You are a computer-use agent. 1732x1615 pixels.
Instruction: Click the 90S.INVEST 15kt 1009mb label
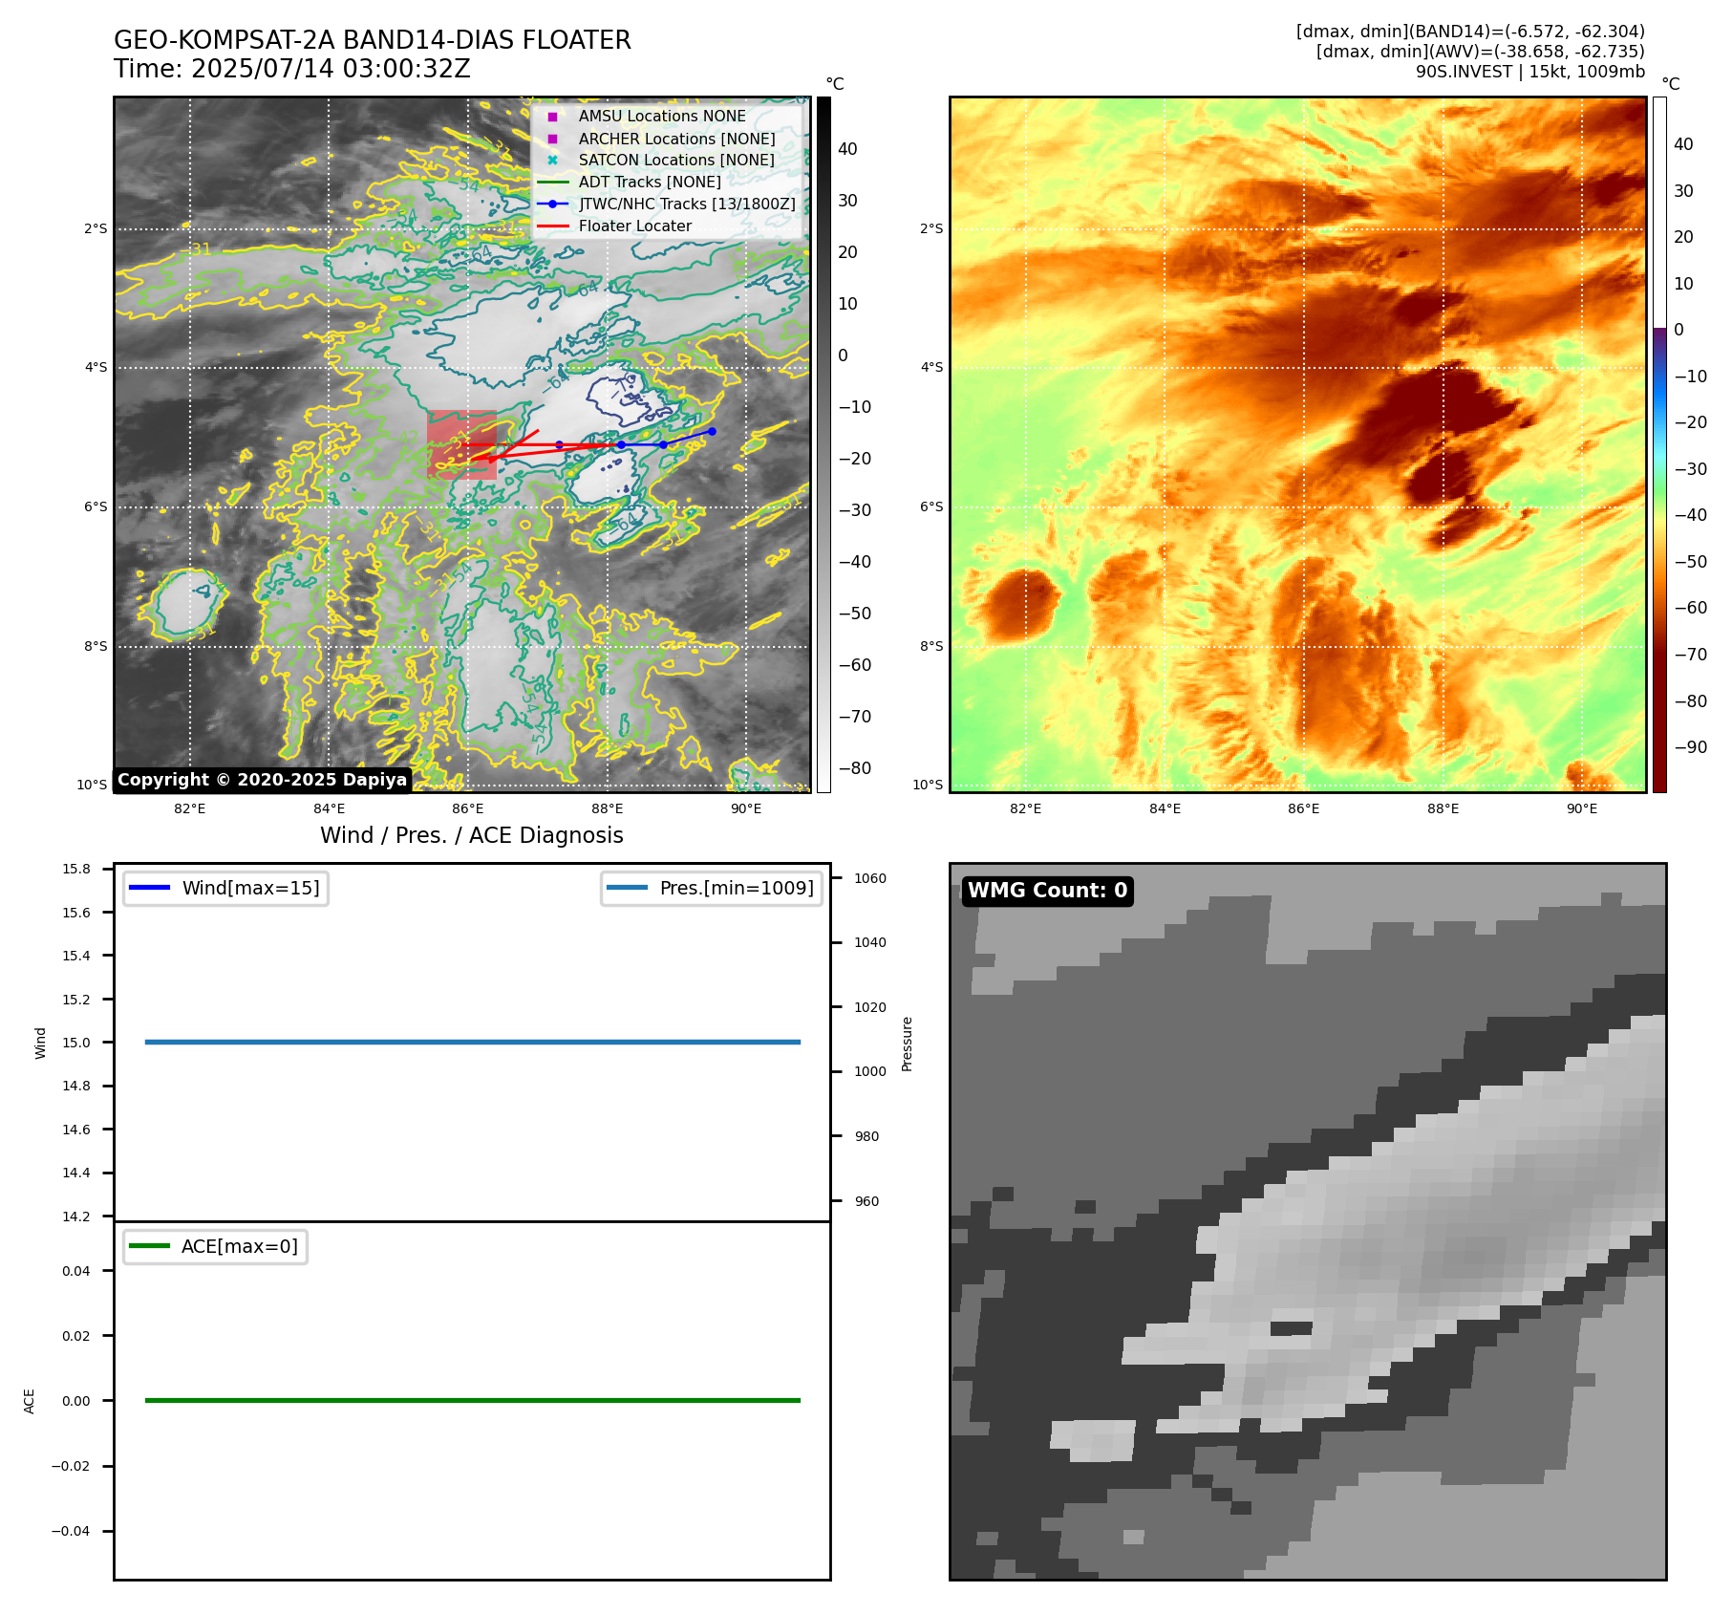[x=1530, y=72]
